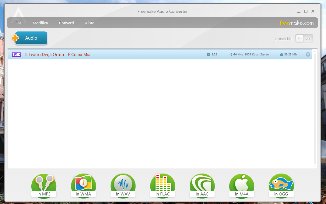Screen dimensions: 326x204
Task: Open the Aiuto menu
Action: click(90, 23)
